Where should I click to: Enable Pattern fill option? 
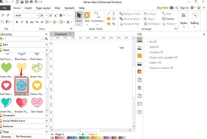[155, 63]
